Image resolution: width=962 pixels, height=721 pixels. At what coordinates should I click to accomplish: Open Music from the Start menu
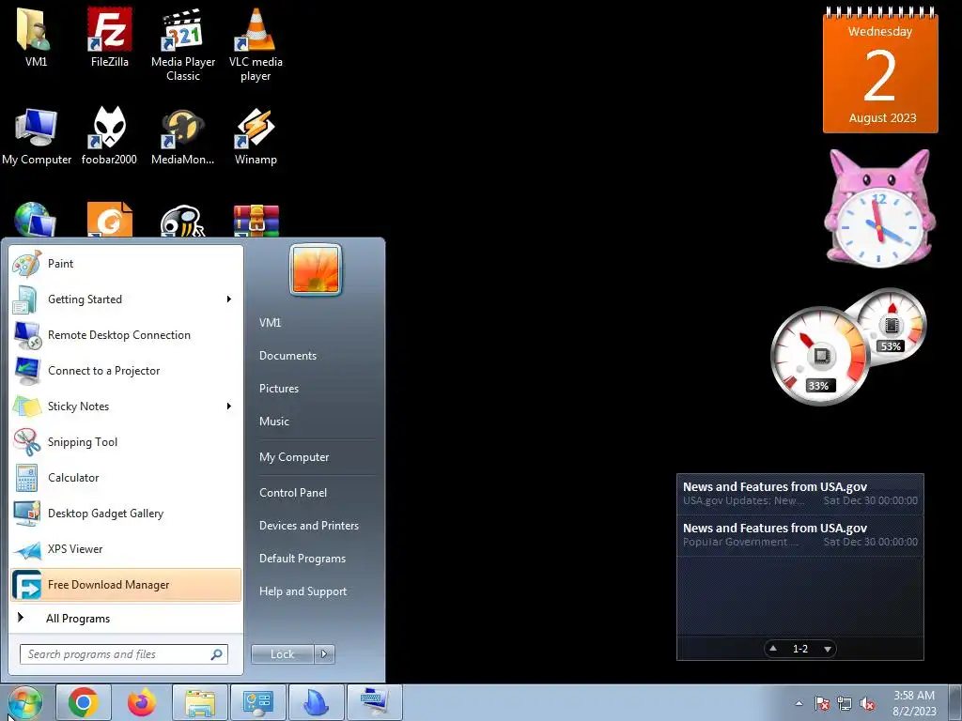[274, 422]
